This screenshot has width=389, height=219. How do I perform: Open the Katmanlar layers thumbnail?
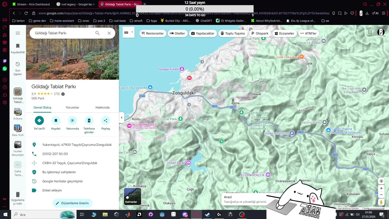pyautogui.click(x=133, y=196)
